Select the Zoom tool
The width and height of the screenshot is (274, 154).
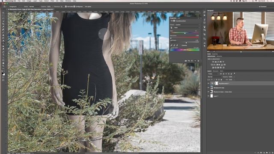(3, 66)
